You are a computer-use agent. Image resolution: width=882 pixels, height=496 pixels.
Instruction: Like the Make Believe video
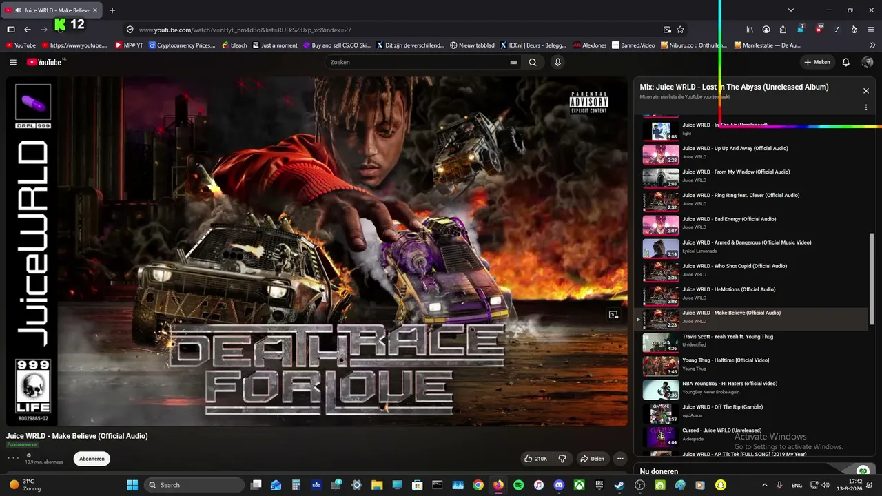point(536,459)
